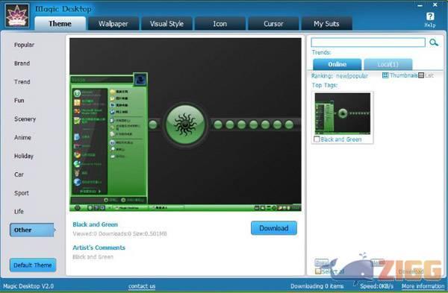Click the Prev page button

click(x=321, y=262)
